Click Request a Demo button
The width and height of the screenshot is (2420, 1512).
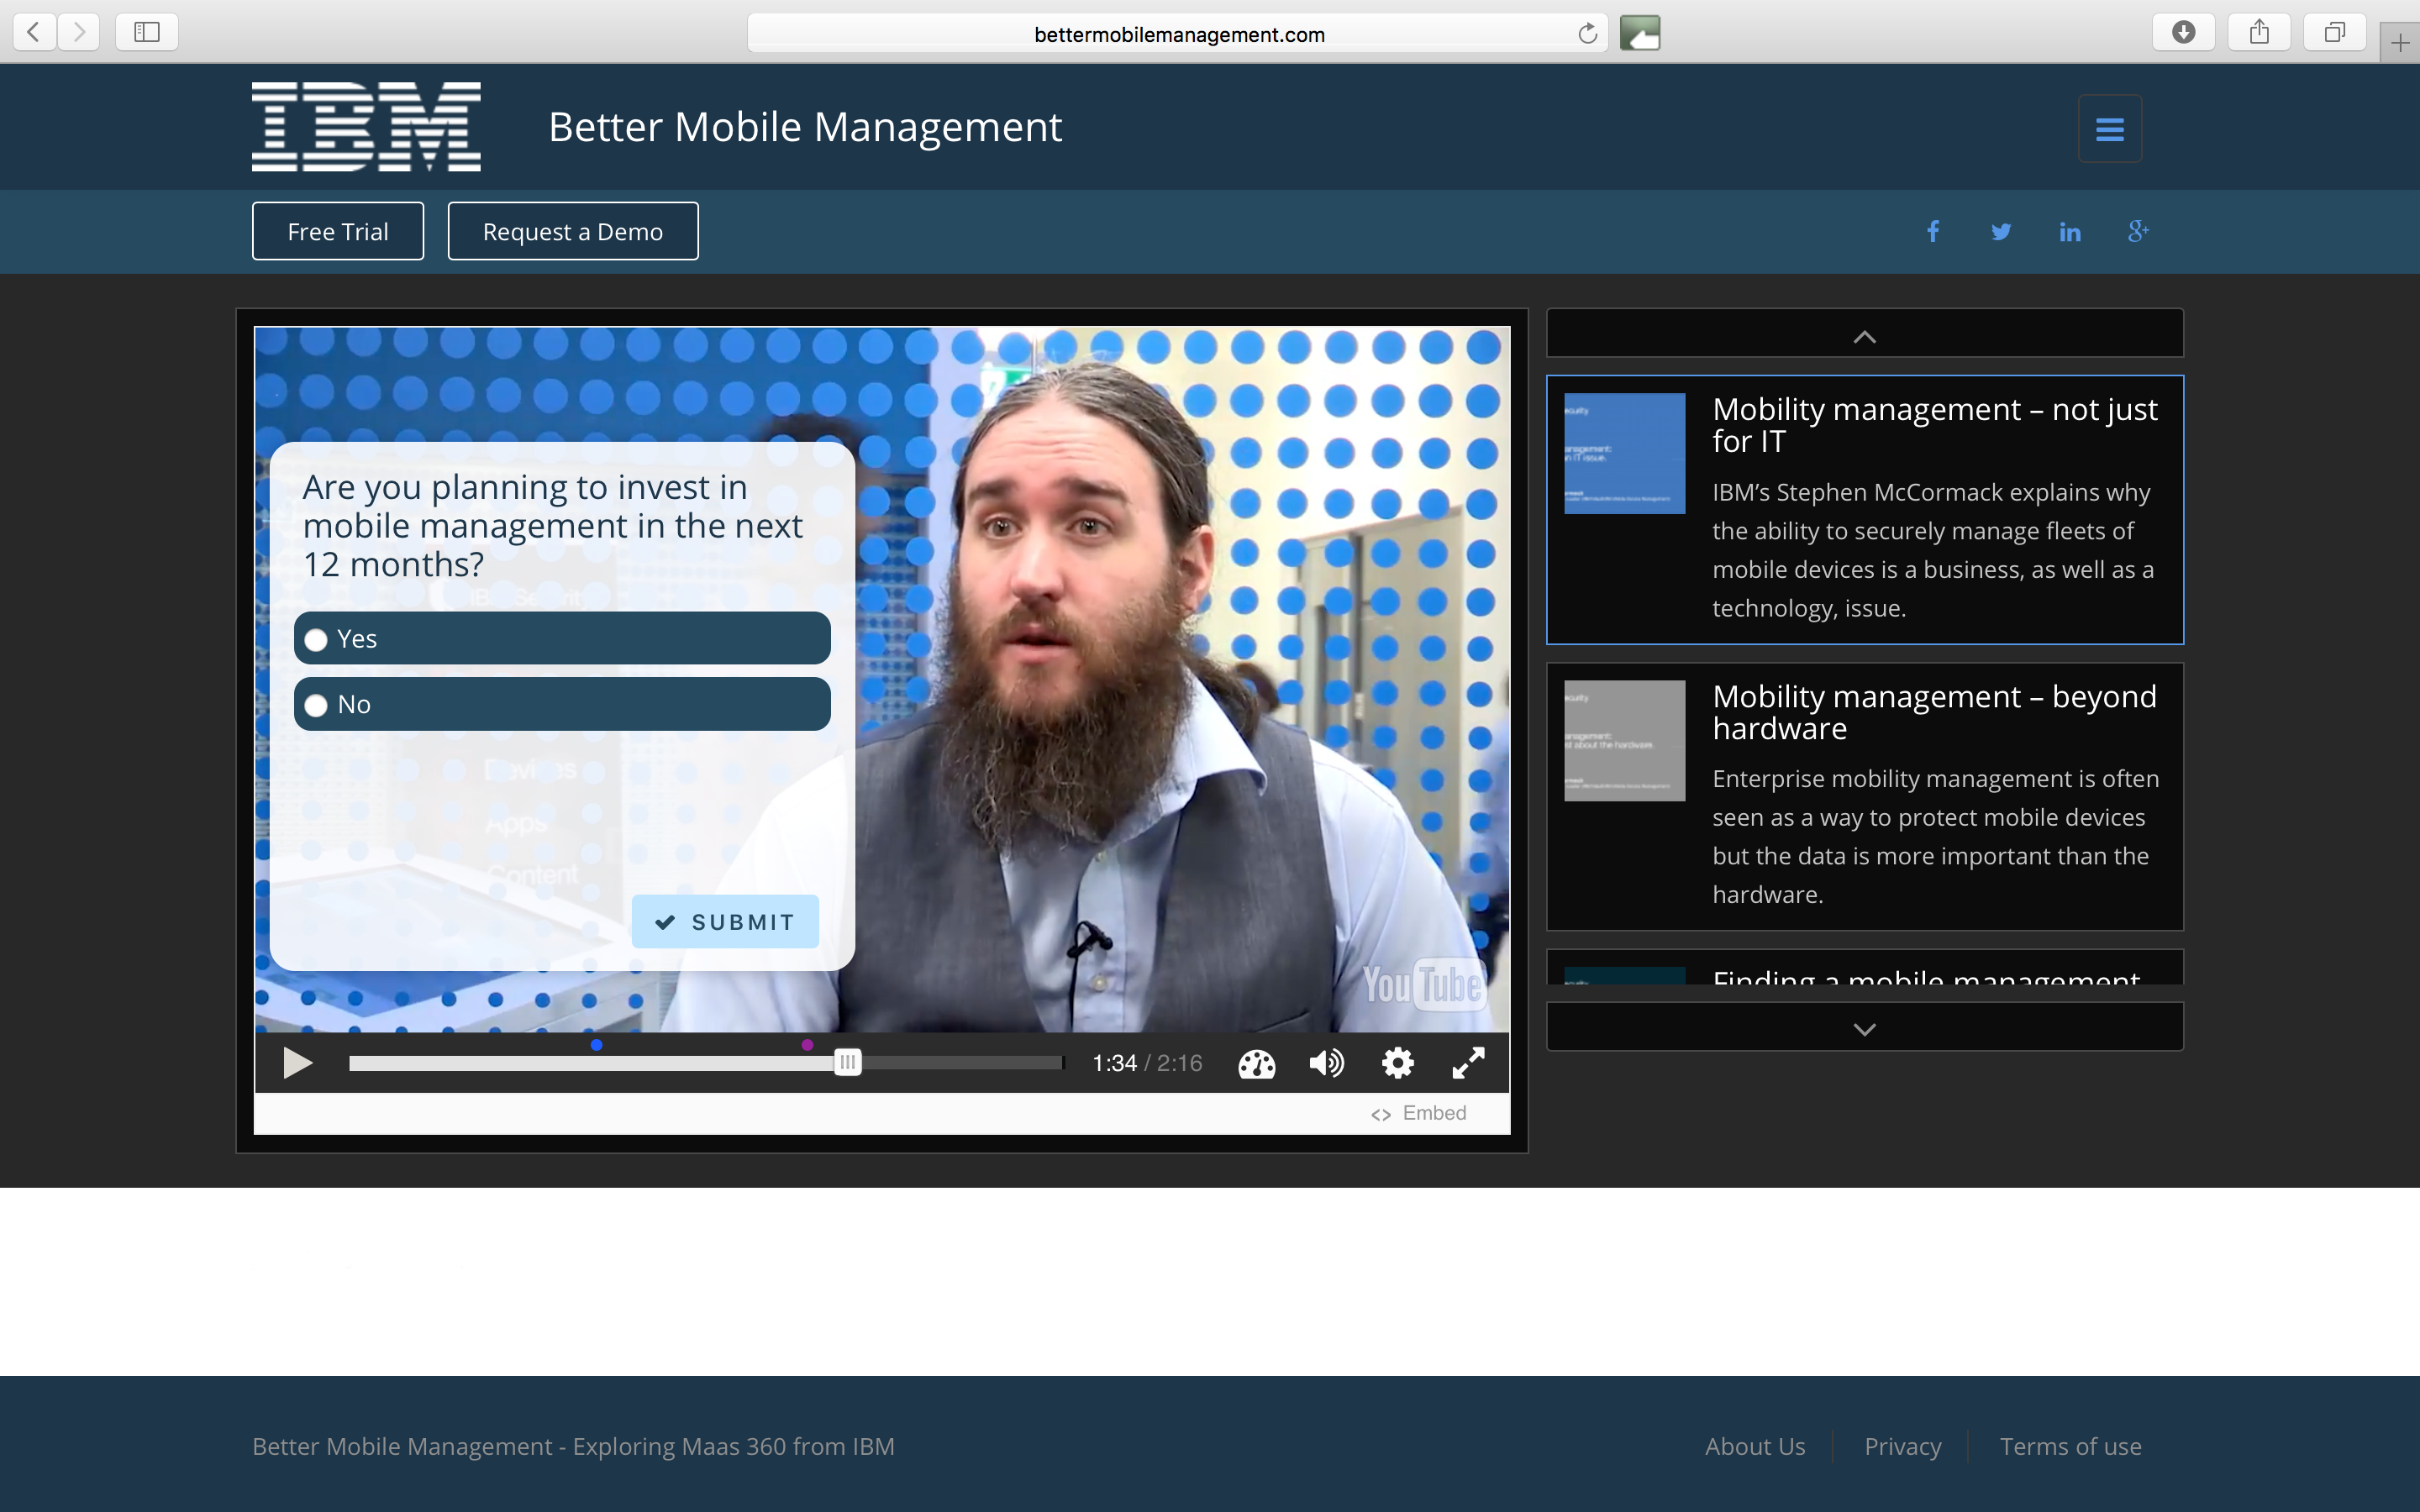point(573,231)
